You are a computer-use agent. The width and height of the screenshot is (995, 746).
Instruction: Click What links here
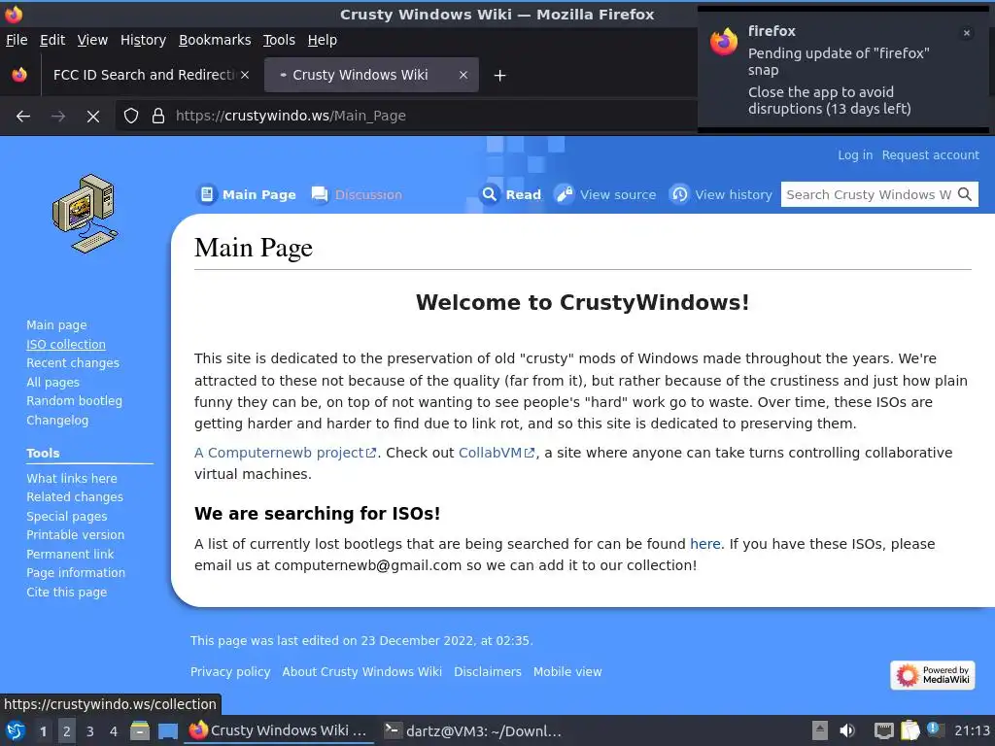[72, 478]
